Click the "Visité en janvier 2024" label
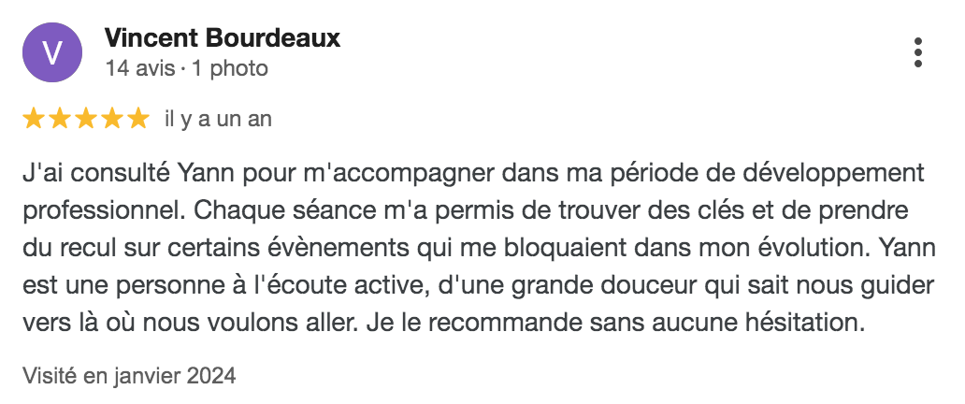This screenshot has height=404, width=965. click(129, 376)
